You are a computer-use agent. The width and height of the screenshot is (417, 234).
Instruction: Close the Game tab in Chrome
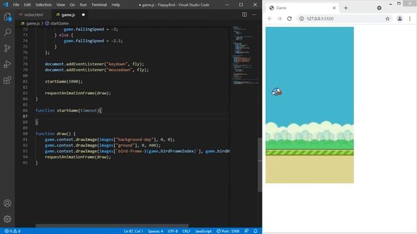pos(334,8)
